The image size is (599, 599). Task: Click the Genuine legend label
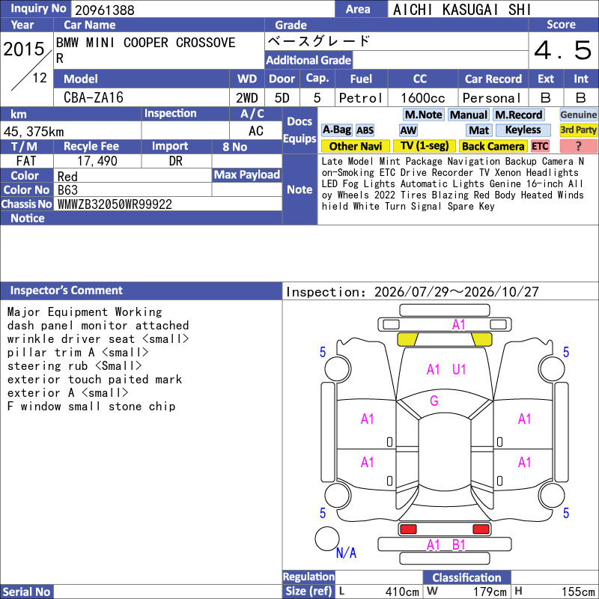pyautogui.click(x=578, y=115)
